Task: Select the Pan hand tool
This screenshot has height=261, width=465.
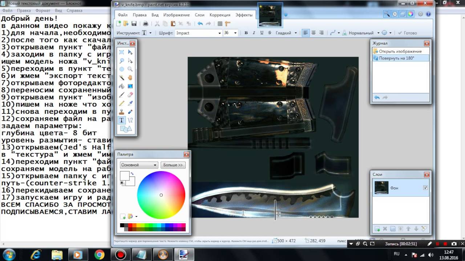Action: (130, 78)
